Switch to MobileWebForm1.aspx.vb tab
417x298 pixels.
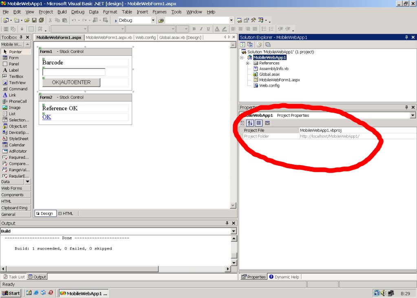point(109,37)
